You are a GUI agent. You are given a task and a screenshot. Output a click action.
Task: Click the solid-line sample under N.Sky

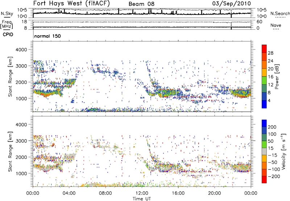point(7,17)
